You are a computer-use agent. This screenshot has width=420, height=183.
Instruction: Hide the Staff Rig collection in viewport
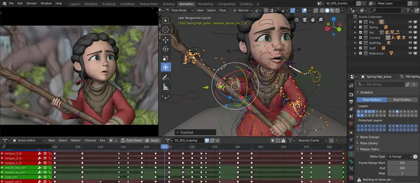[x=410, y=43]
